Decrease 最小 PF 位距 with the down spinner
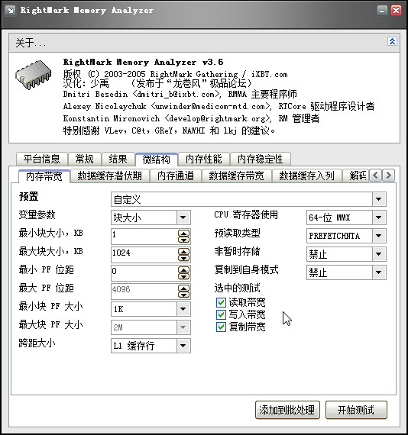Viewport: 408px width, 435px height. pyautogui.click(x=184, y=276)
